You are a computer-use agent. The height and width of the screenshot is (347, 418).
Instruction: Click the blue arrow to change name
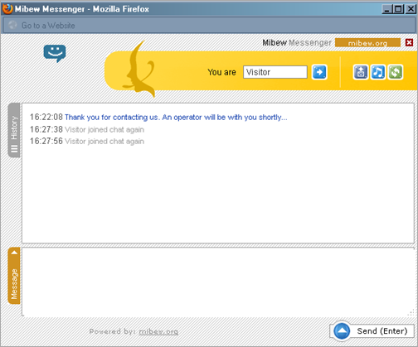tap(319, 72)
